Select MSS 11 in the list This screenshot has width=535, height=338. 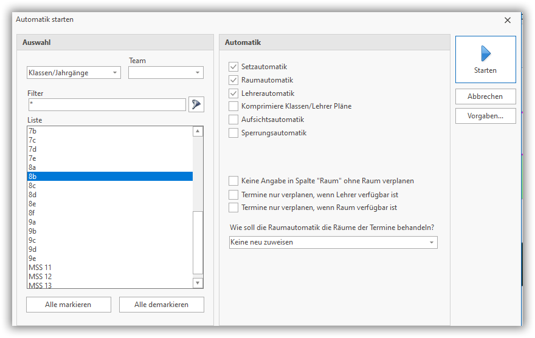40,268
